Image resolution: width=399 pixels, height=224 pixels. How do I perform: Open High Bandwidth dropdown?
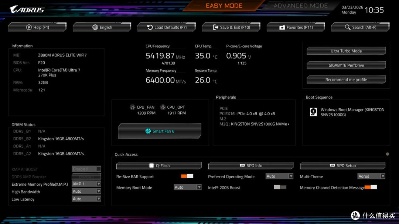click(x=86, y=191)
